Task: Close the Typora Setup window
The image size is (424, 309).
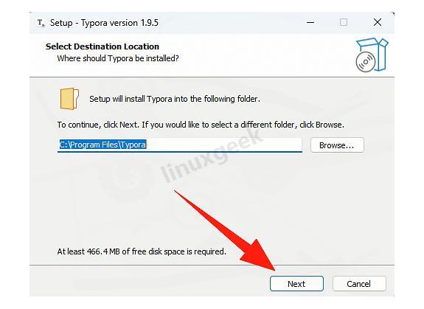Action: (378, 22)
